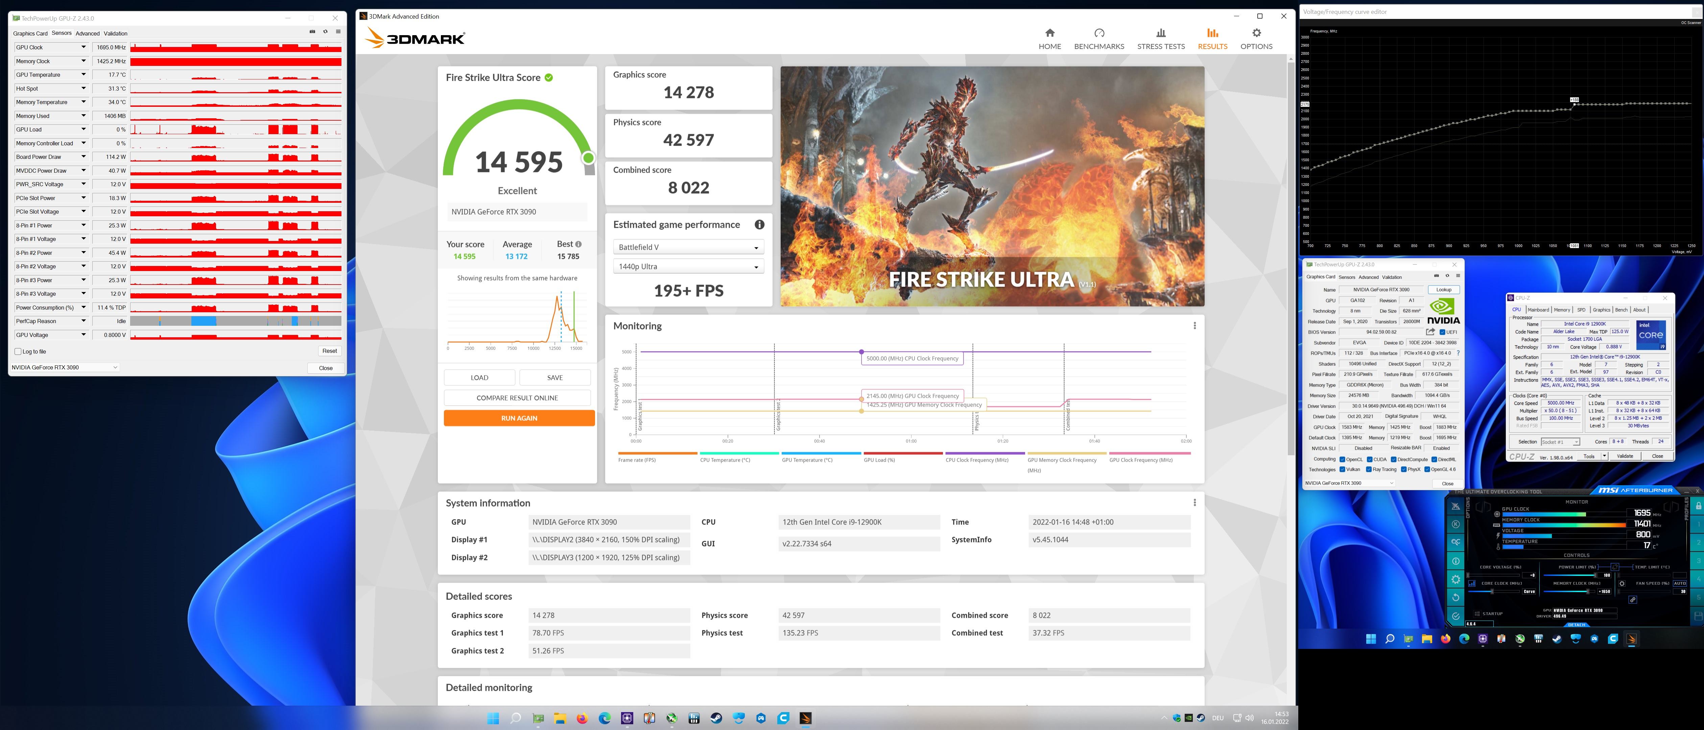Screen dimensions: 1704x730
Task: Toggle the UEFI checkbox in GPU-Z
Action: (x=1443, y=333)
